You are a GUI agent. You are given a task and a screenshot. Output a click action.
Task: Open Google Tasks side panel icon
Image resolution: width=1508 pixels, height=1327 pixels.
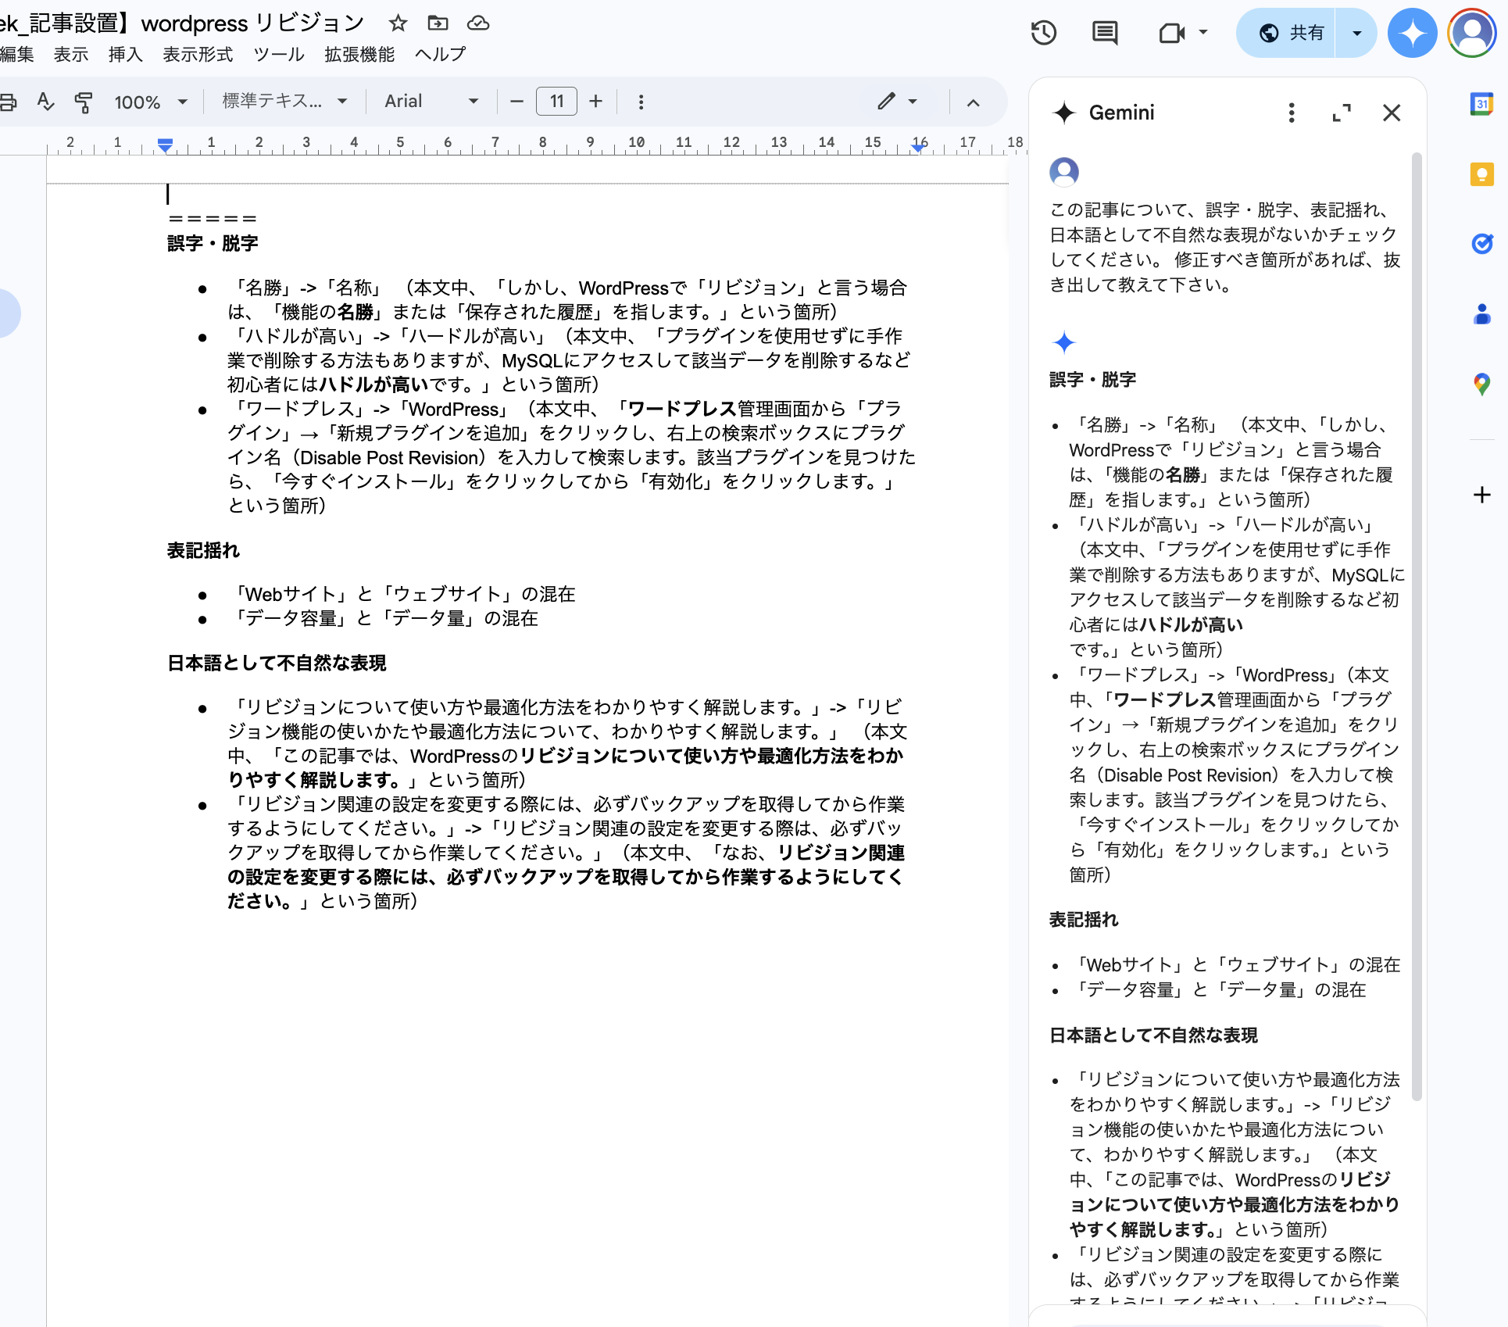pos(1481,244)
